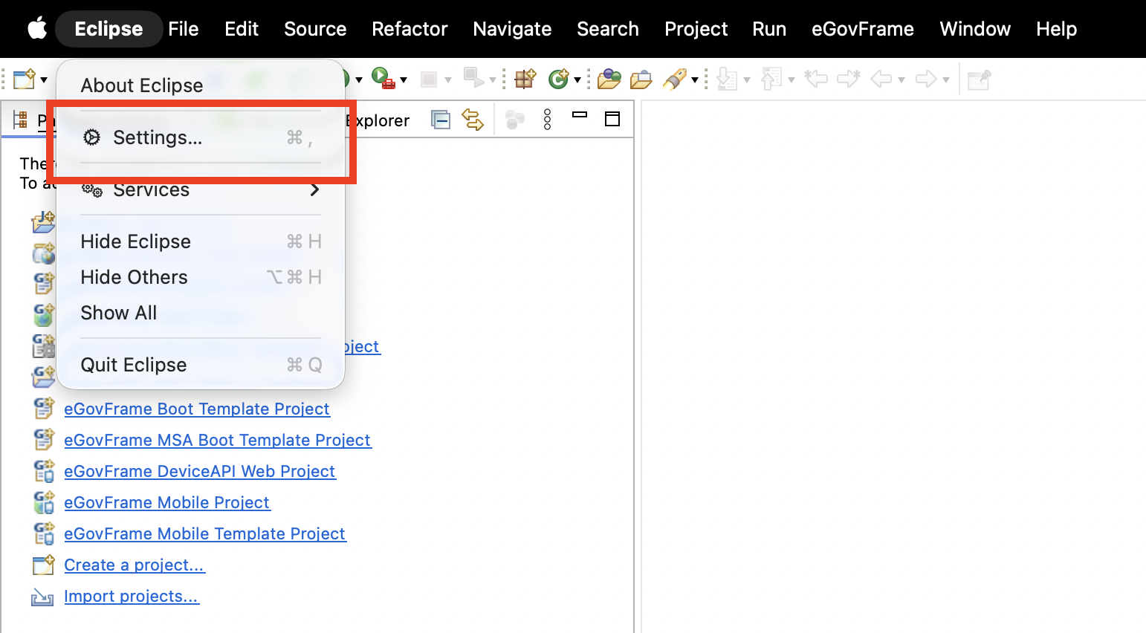Click the New Java Class icon

click(x=558, y=79)
